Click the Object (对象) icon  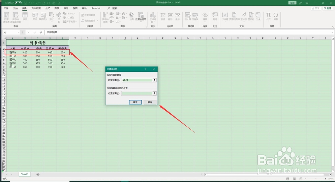[x=258, y=16]
